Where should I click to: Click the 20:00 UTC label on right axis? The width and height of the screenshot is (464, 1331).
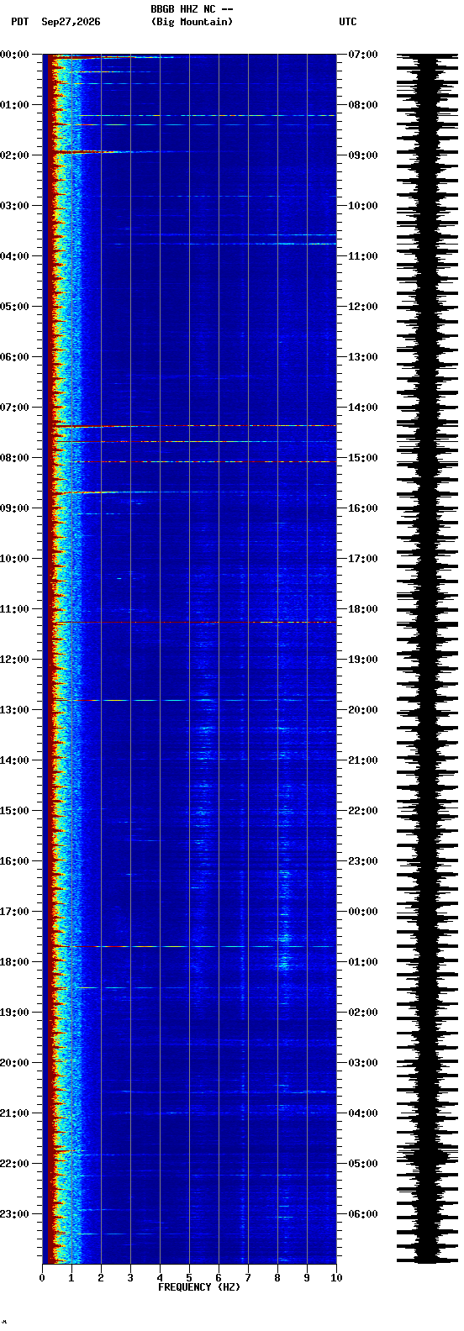click(362, 710)
